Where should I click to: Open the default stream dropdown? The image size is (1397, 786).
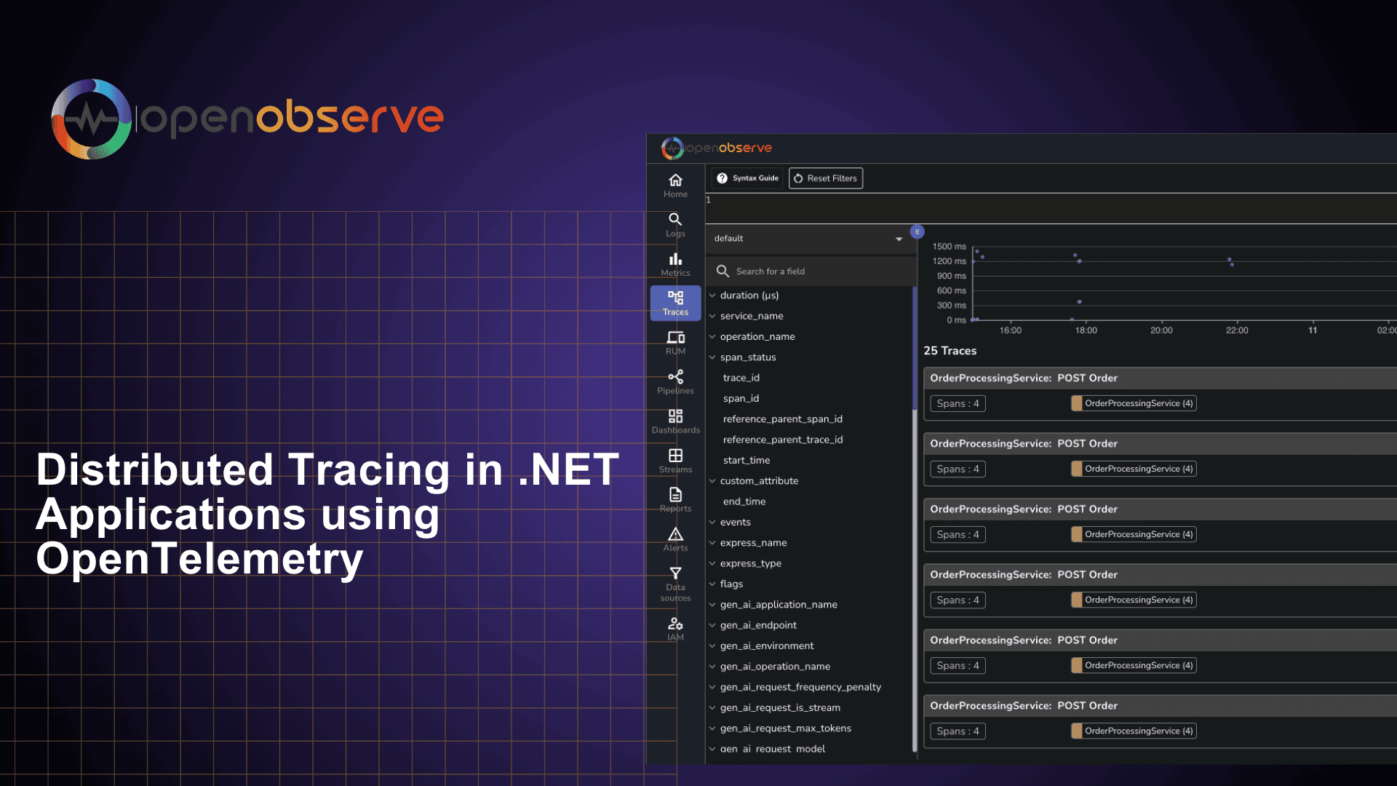pos(809,238)
